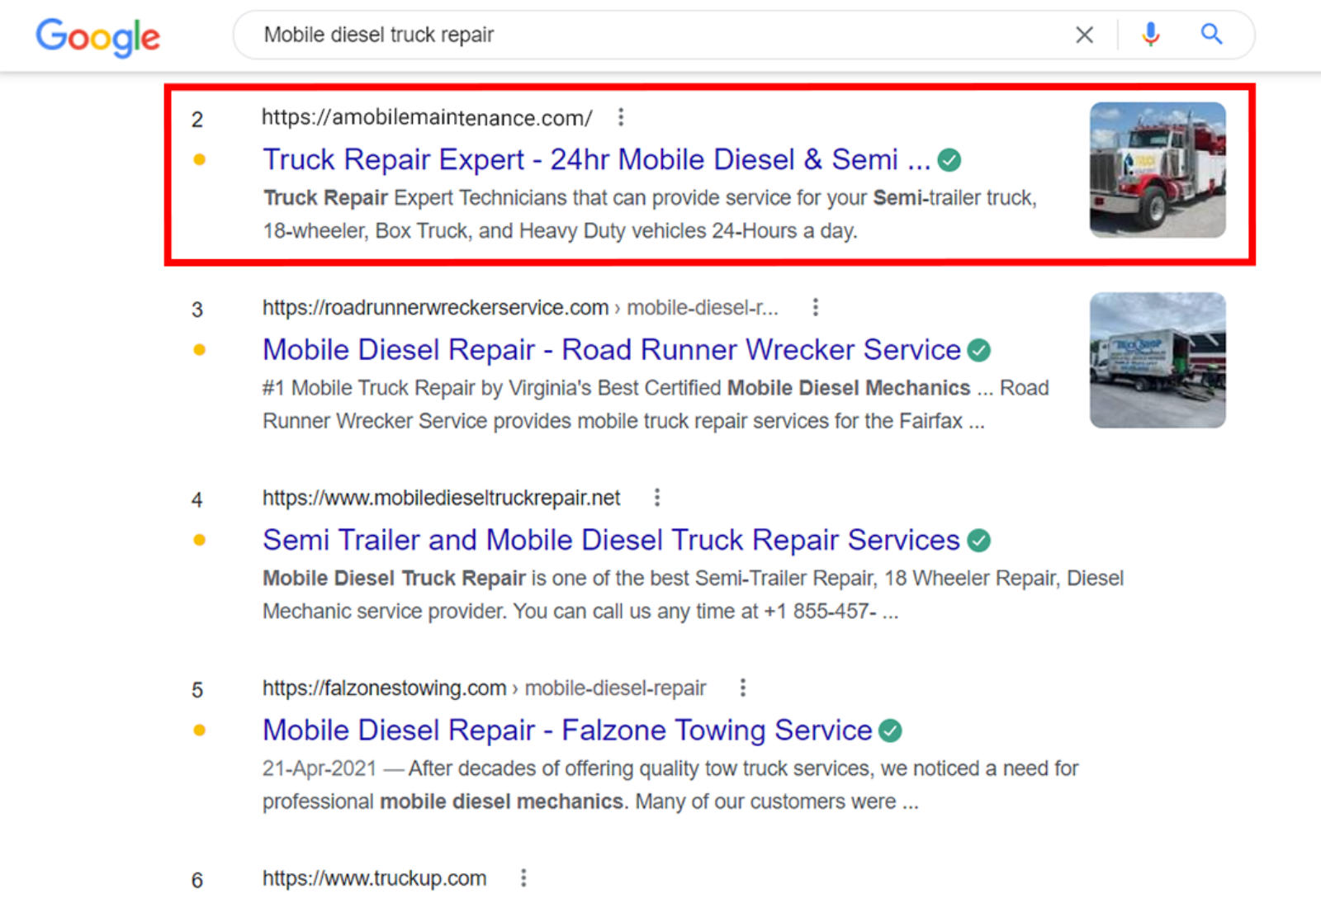Open the three-dot menu on the Road Runner result
Image resolution: width=1321 pixels, height=908 pixels.
pyautogui.click(x=815, y=306)
